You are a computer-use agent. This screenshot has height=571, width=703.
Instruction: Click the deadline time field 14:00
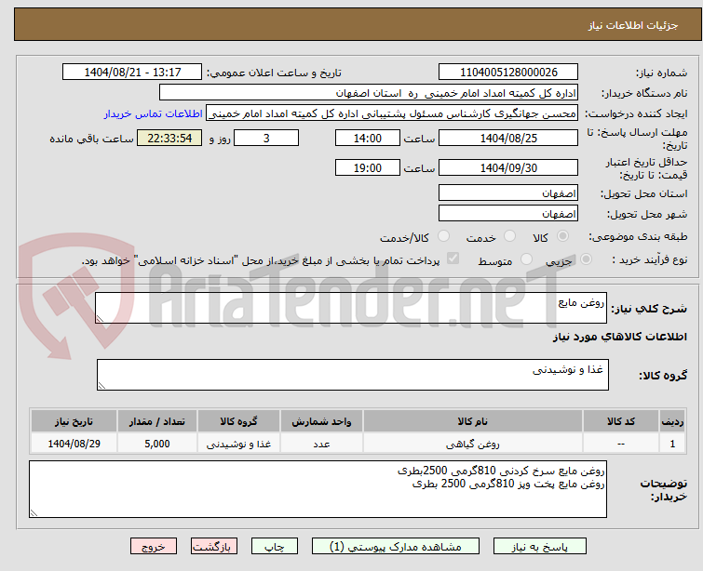[x=367, y=138]
